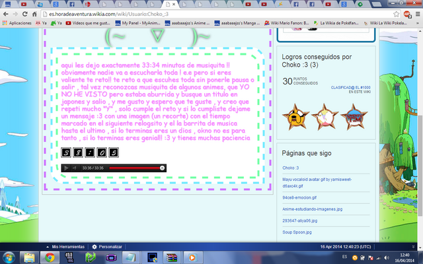Open the Game Boy emulator taskbar icon

point(111,257)
